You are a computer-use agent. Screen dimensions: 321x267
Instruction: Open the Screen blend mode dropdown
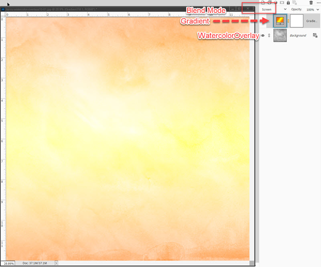tap(274, 9)
